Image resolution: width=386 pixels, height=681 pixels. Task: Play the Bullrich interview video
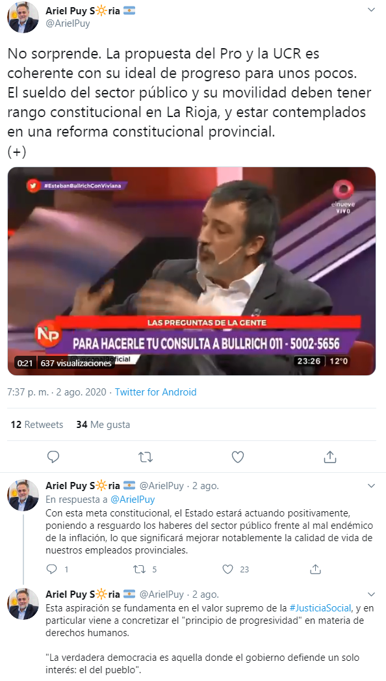[192, 271]
